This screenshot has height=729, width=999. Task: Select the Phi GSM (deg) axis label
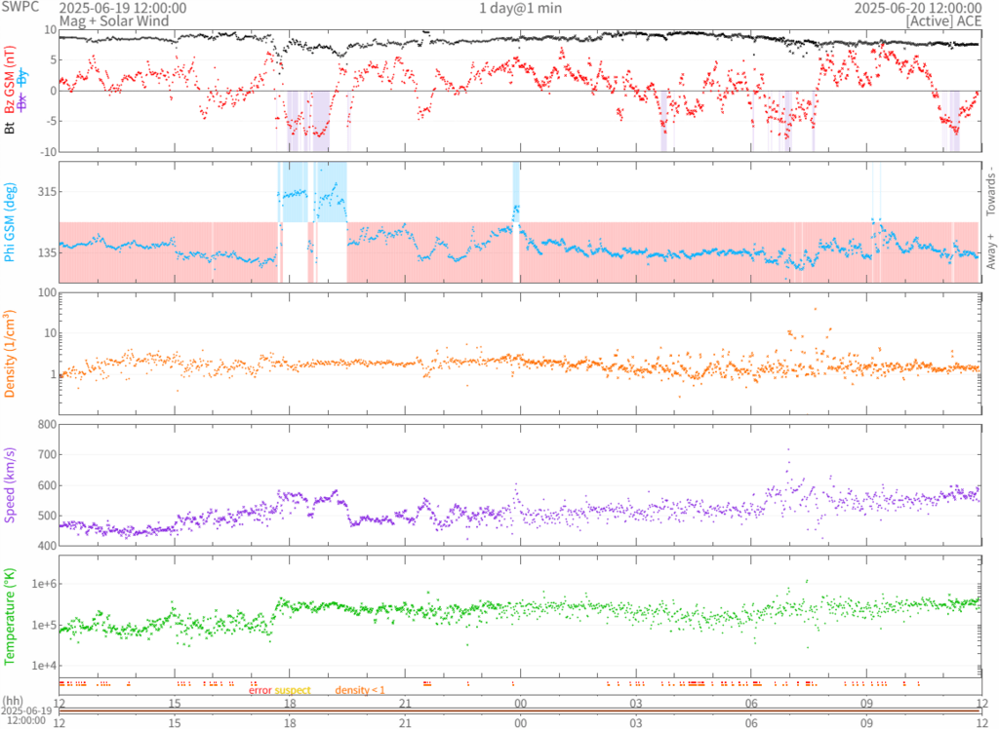(11, 222)
